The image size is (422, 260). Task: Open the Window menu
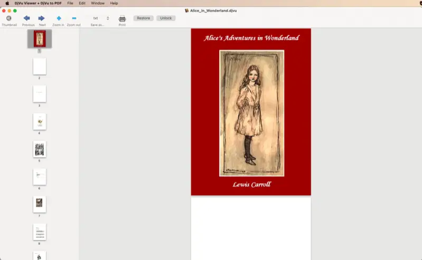pyautogui.click(x=98, y=3)
